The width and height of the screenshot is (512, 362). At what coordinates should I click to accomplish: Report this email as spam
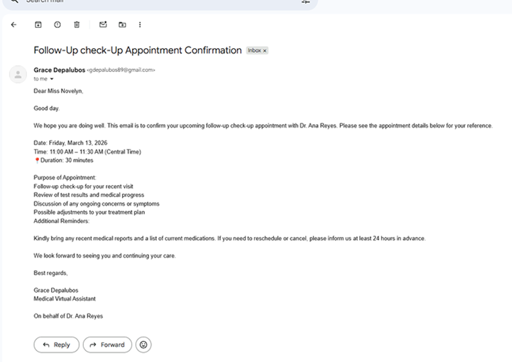(x=58, y=24)
